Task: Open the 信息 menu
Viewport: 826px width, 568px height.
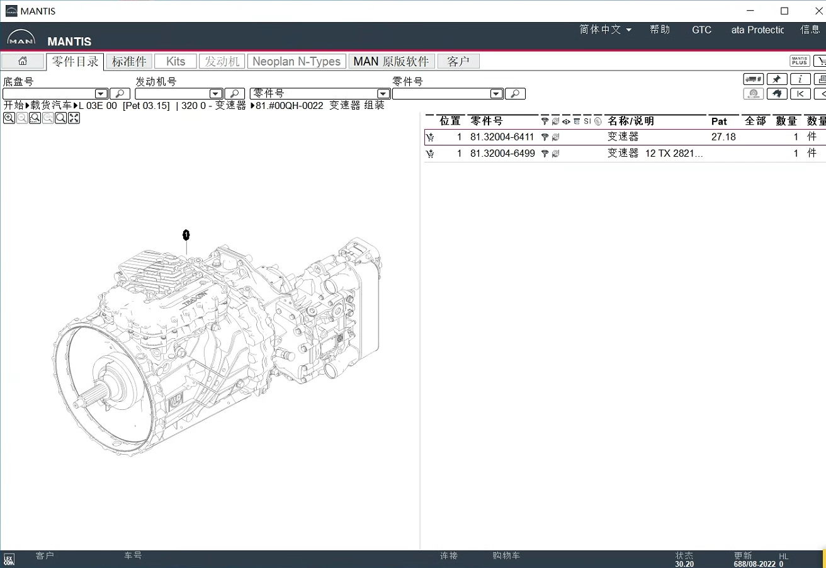Action: pos(810,30)
